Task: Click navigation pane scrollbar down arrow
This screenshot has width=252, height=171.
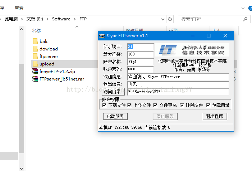Action: pos(21,168)
